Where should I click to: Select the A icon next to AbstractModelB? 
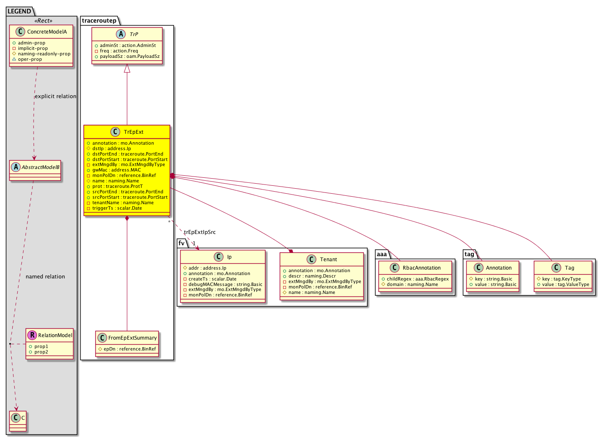pos(16,167)
